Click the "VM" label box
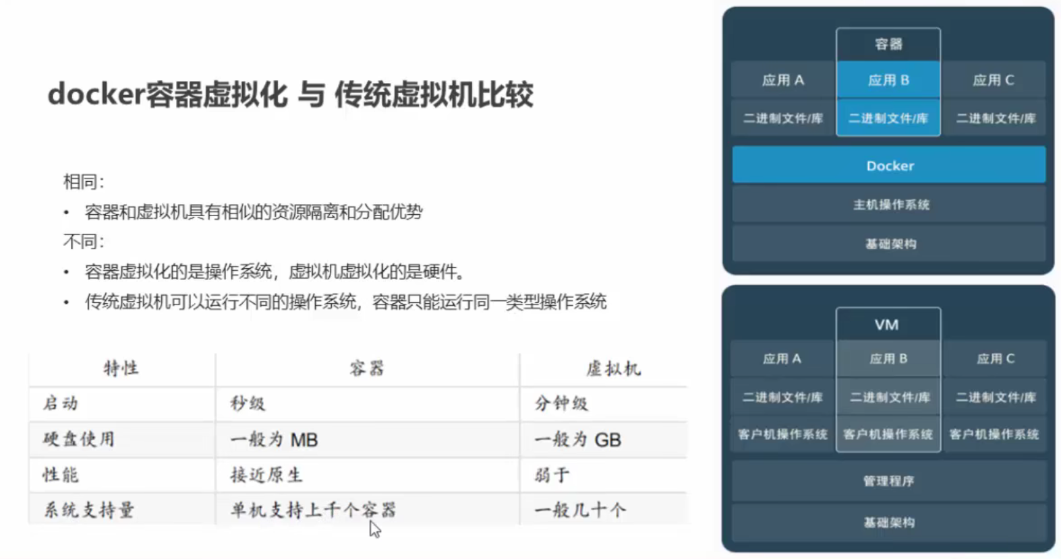This screenshot has height=559, width=1061. (888, 325)
